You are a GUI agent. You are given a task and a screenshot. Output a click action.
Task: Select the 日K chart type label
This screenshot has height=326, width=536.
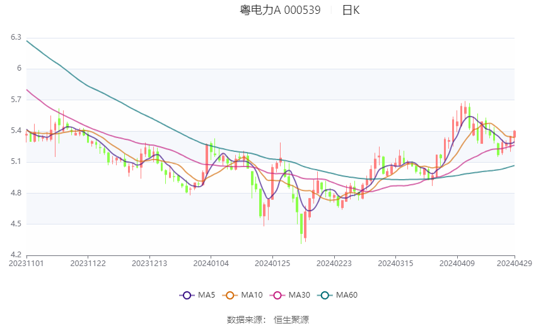tap(351, 10)
